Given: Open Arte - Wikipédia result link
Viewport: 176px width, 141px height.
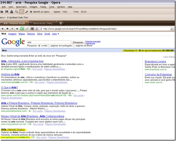Looking at the screenshot, I should point(22,61).
